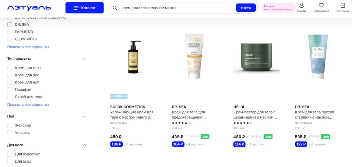The width and height of the screenshot is (352, 167).
Task: Select the Унисекс checkbox
Action: point(10,133)
